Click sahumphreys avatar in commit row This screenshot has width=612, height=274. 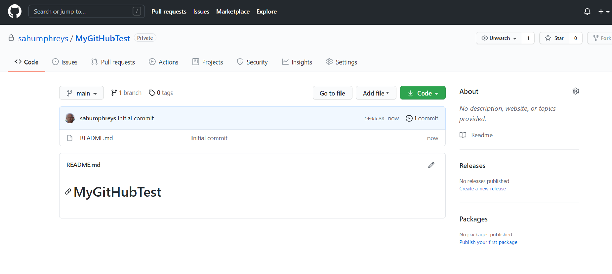coord(70,118)
